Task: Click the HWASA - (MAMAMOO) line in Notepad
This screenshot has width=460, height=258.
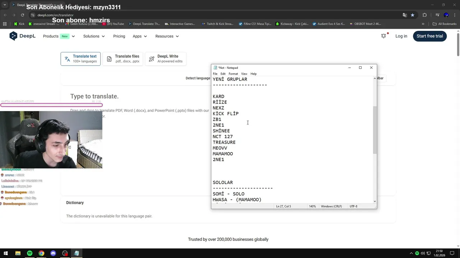Action: click(x=237, y=200)
